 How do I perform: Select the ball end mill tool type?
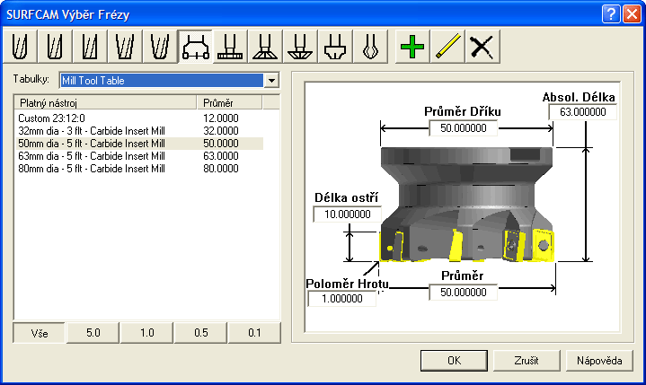20,47
